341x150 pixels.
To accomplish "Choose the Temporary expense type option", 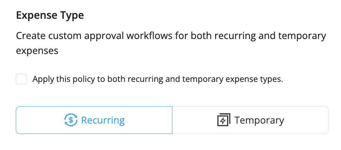I will point(251,120).
